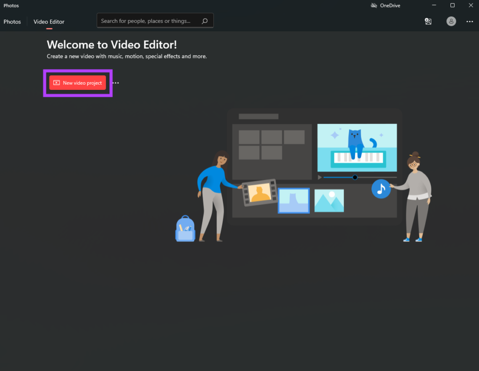Screen dimensions: 479x371
Task: Select the Video Editor tab
Action: 49,22
